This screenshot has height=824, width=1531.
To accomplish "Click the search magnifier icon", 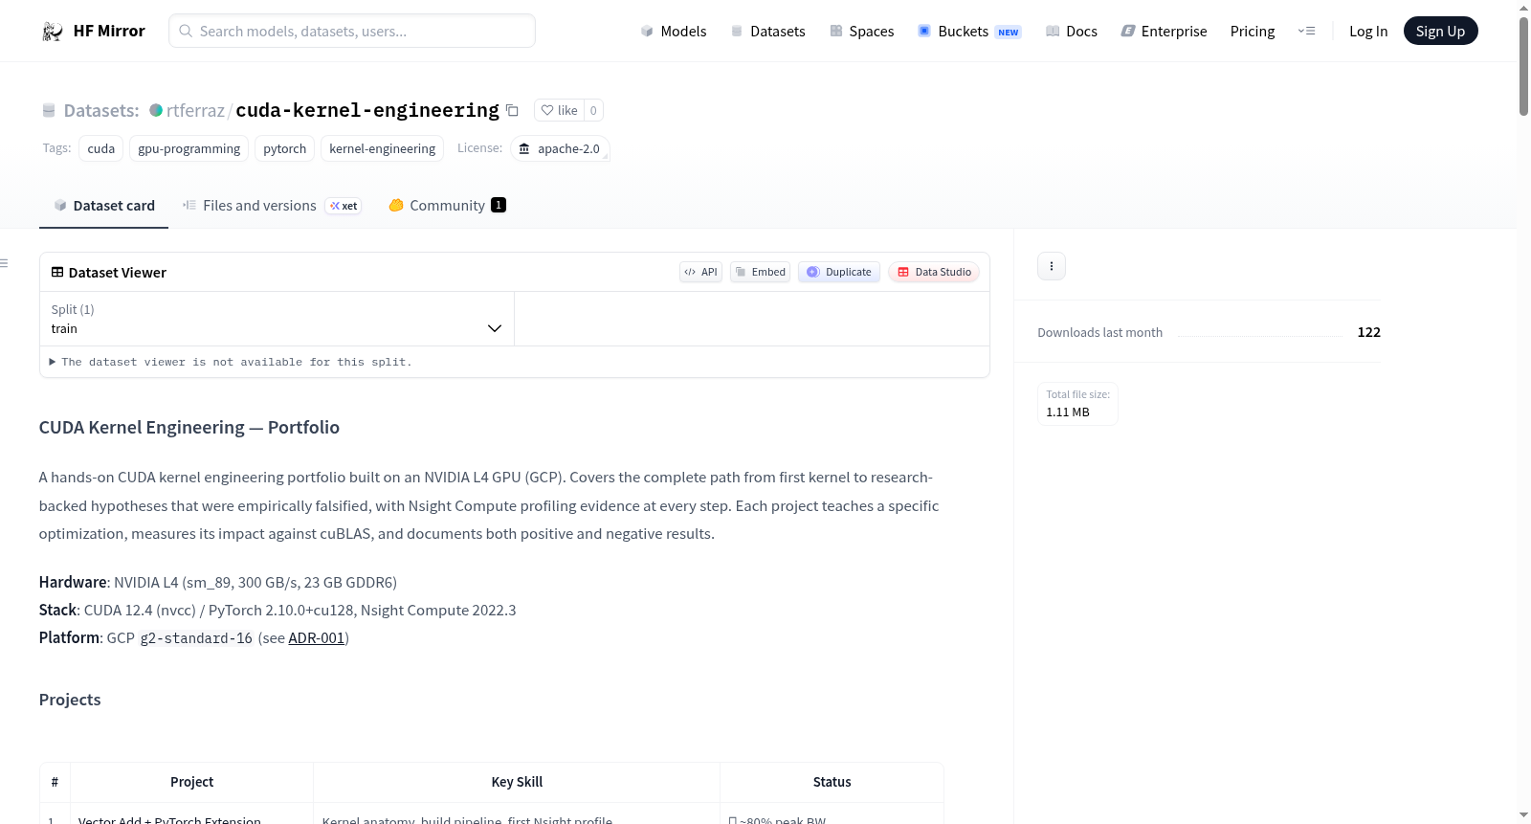I will click(x=186, y=31).
